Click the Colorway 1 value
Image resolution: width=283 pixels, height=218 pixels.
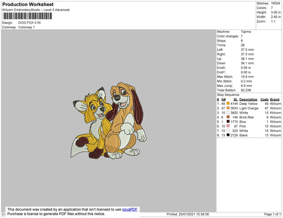click(26, 27)
